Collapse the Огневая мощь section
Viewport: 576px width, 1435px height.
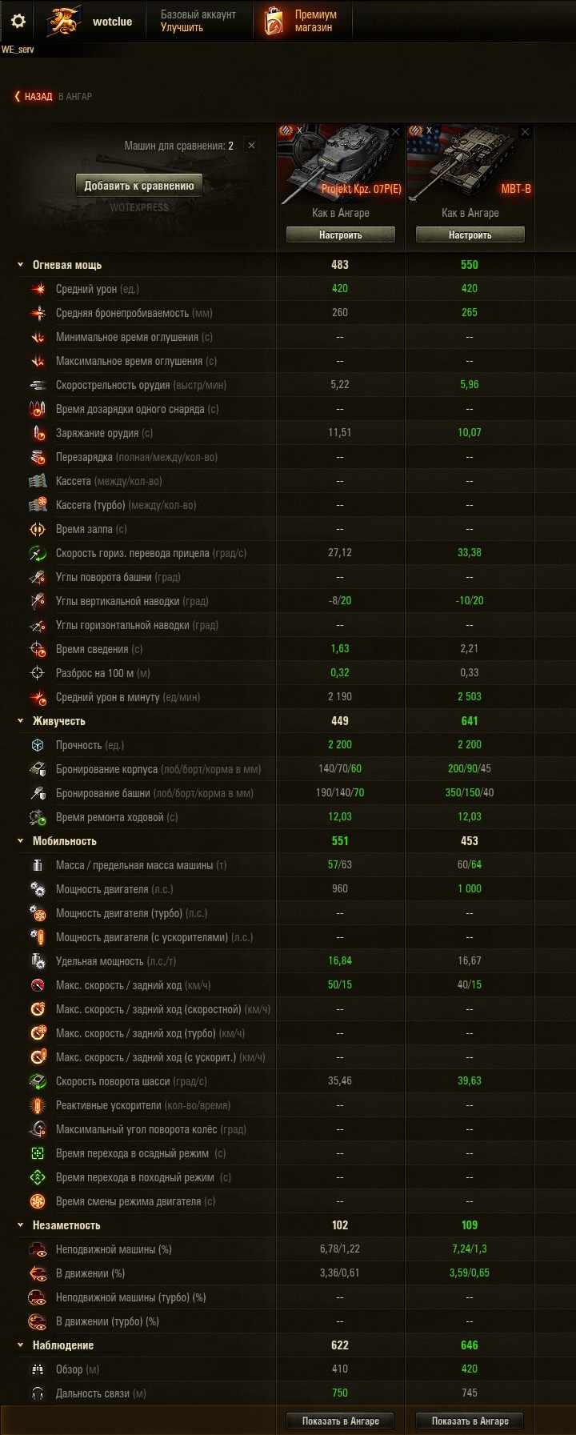[x=21, y=265]
